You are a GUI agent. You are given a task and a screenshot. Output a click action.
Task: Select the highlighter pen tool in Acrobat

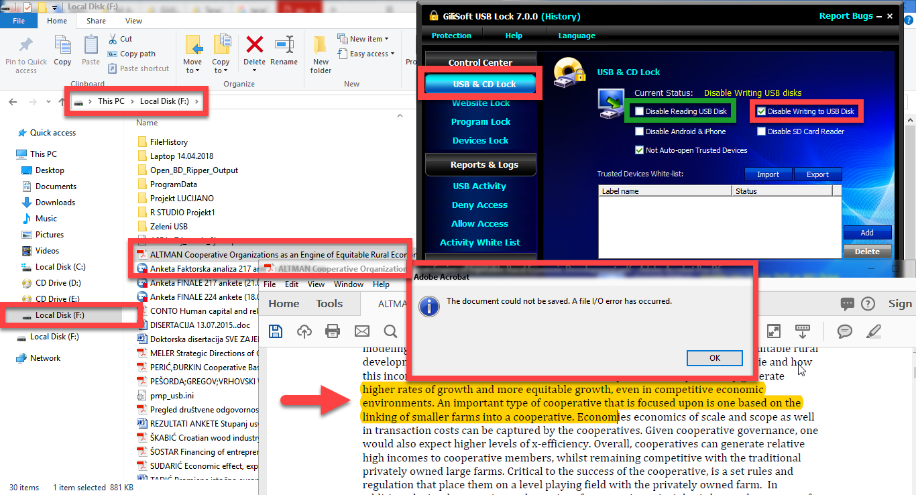pos(874,331)
